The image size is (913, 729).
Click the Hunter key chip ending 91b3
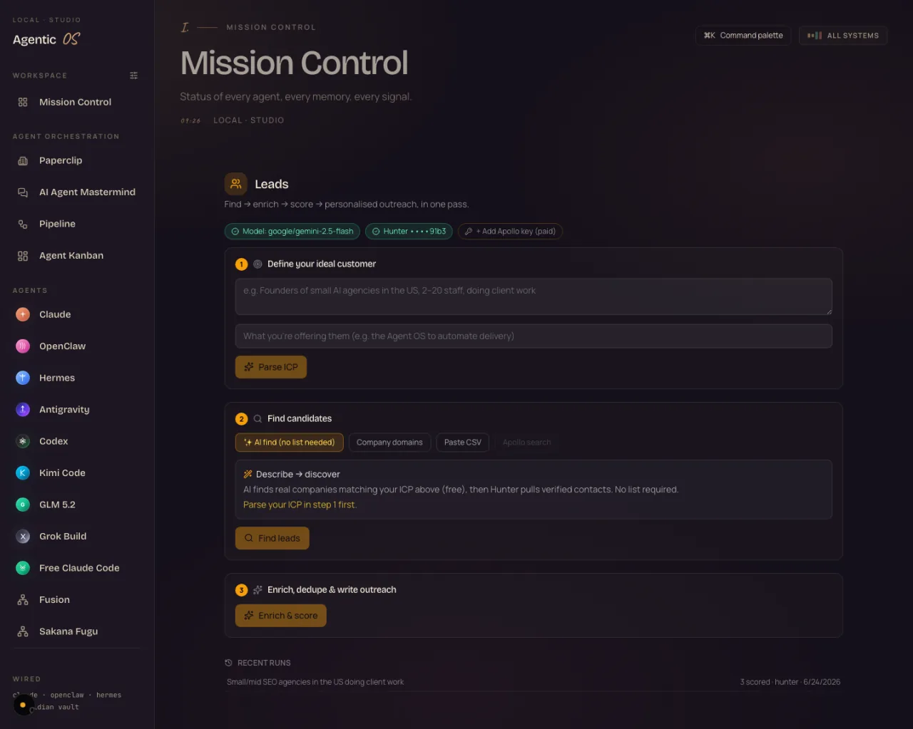pyautogui.click(x=409, y=232)
